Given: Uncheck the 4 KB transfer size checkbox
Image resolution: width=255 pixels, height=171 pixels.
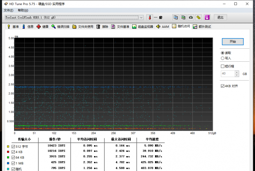Looking at the screenshot, I should 13,152.
